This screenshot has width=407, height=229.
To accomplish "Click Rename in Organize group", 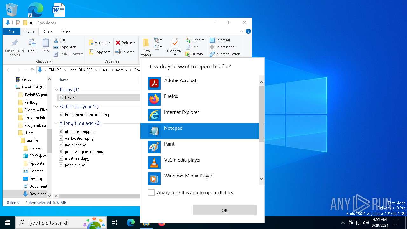I will tap(125, 52).
